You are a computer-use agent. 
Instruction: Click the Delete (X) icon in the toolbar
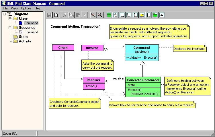(85, 15)
